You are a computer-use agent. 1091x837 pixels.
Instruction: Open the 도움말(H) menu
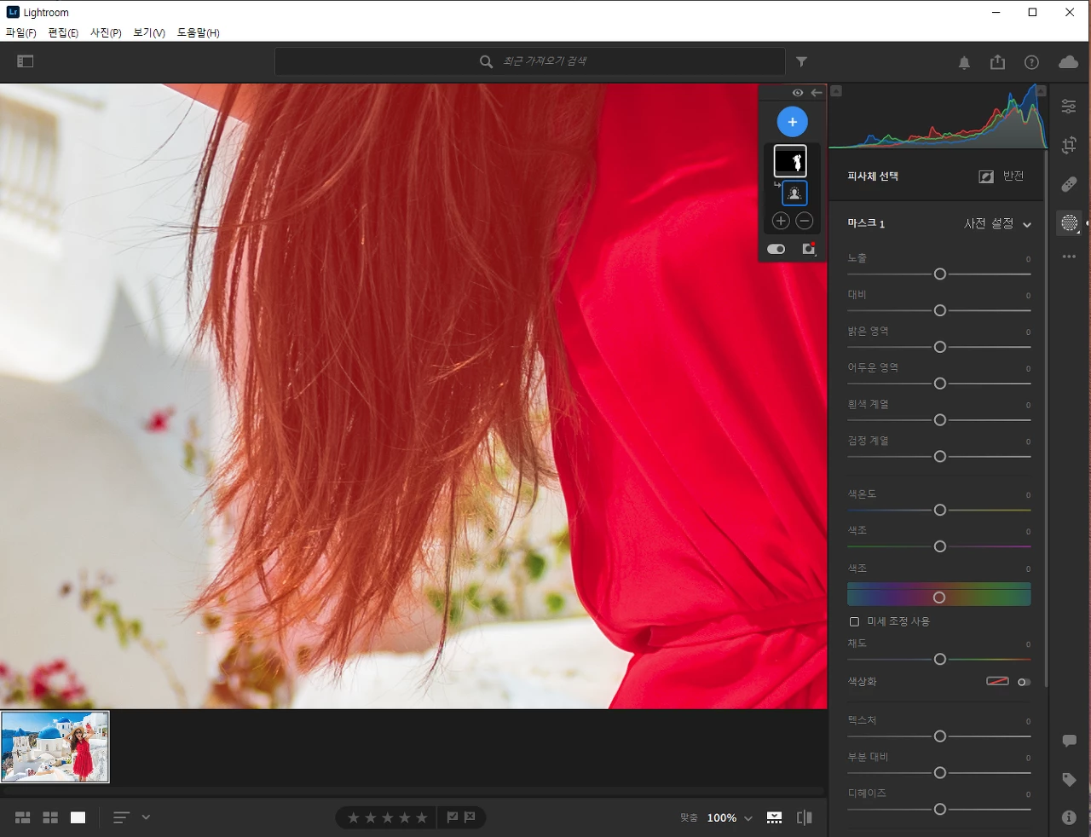click(x=198, y=32)
